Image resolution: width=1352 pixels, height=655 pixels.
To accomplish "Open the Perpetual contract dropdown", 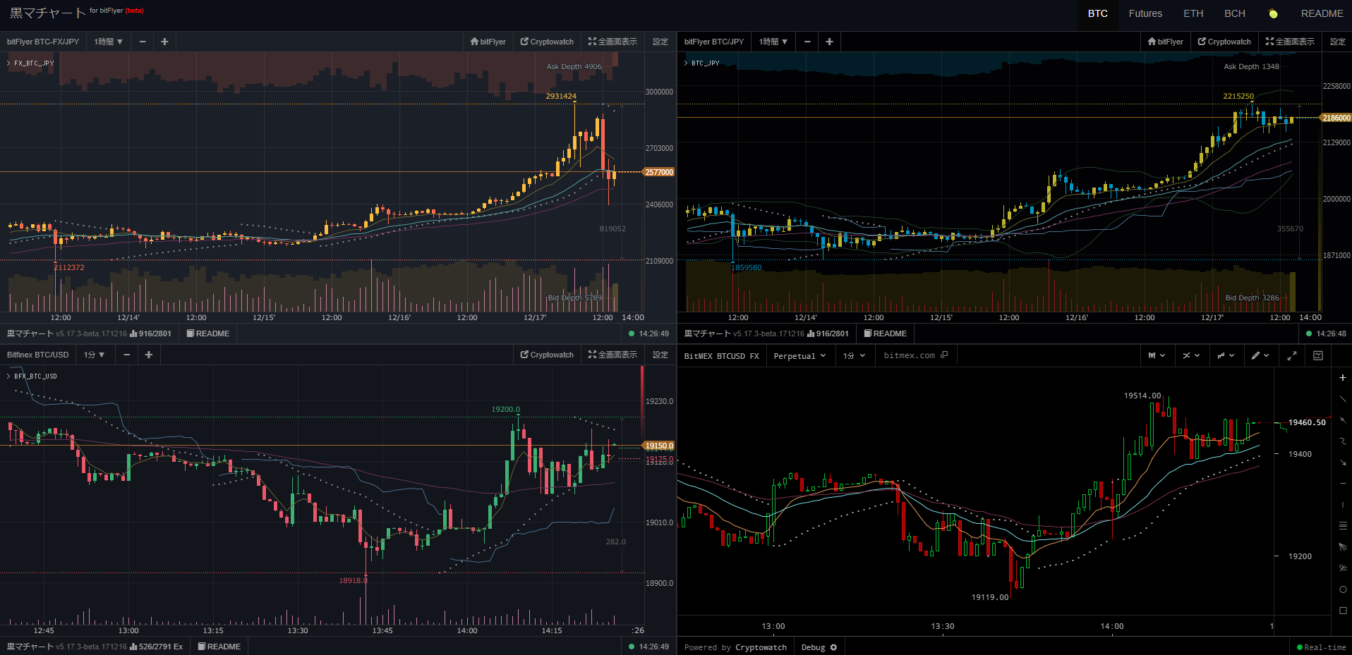I will 799,355.
